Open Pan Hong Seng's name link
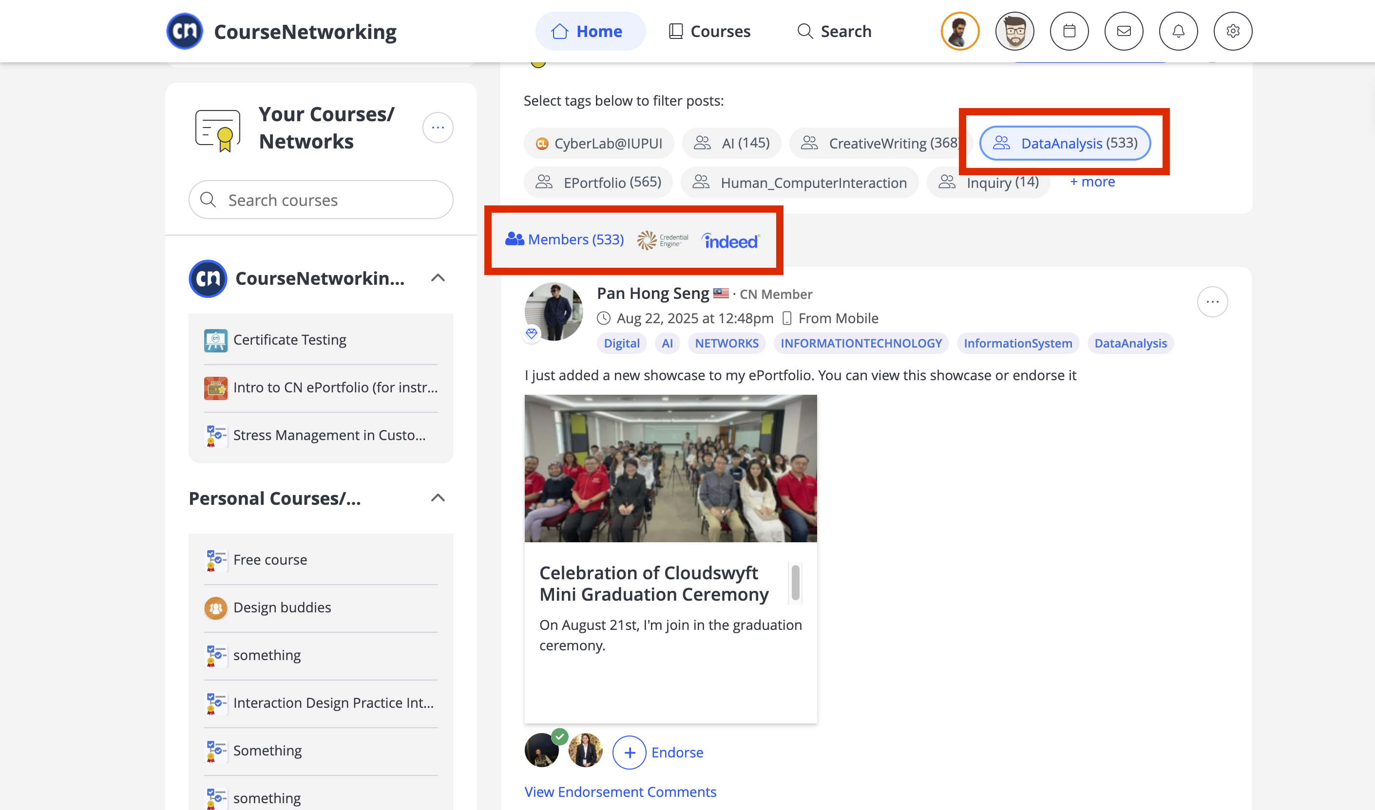Screen dimensions: 1375x810 pos(653,294)
